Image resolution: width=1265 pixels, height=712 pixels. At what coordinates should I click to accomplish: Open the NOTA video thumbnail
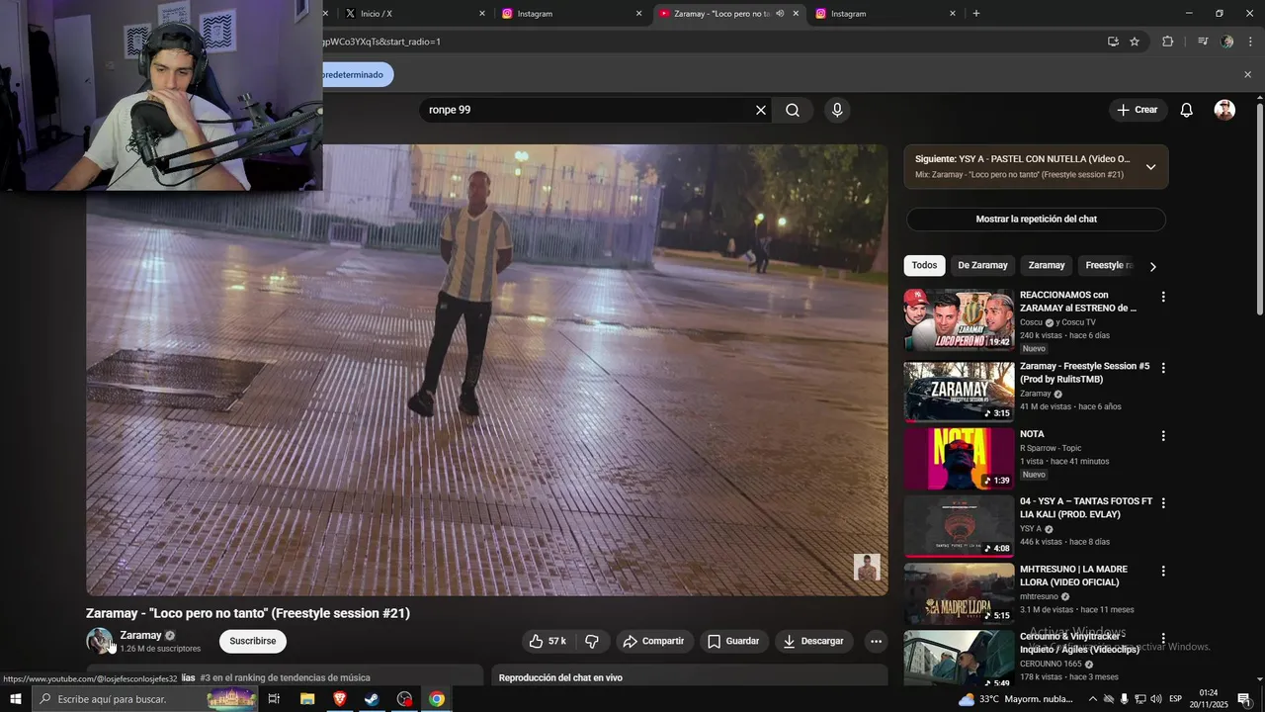pyautogui.click(x=959, y=459)
